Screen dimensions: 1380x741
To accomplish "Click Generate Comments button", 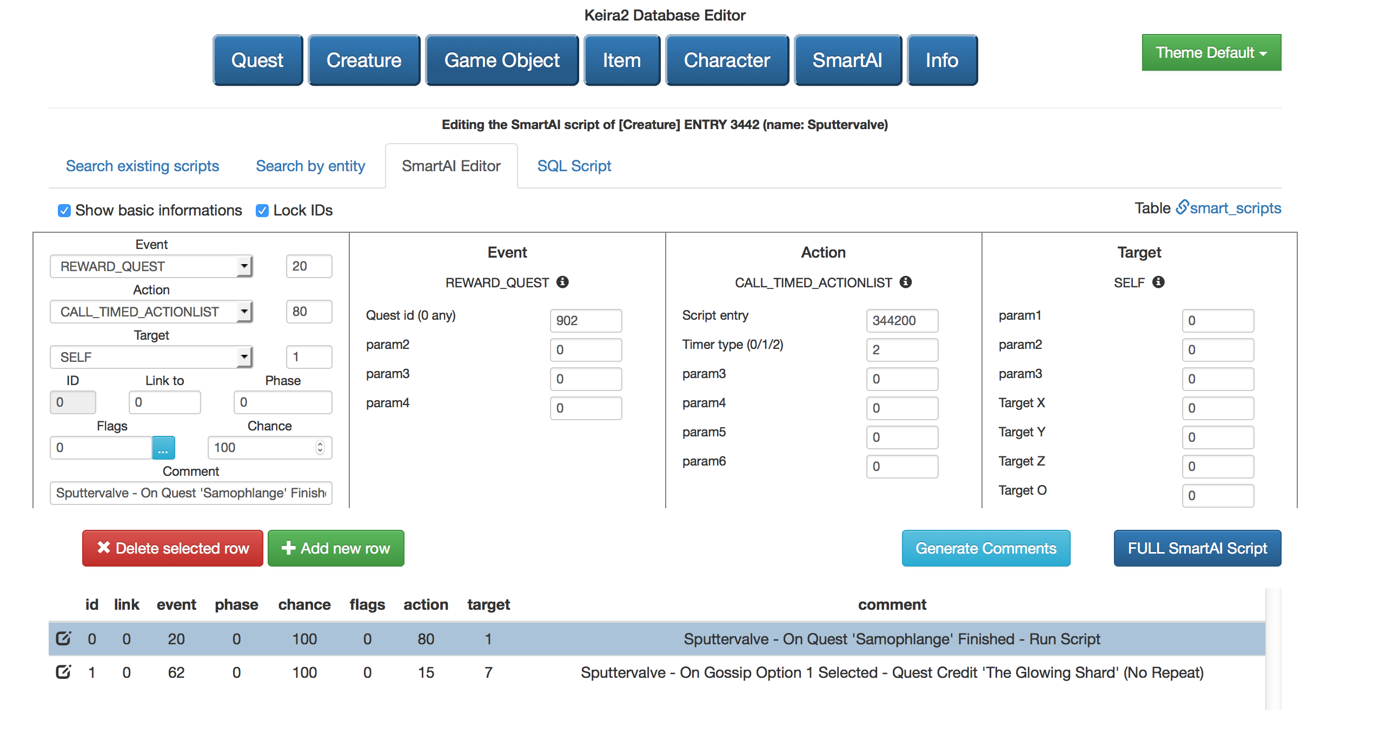I will (985, 548).
